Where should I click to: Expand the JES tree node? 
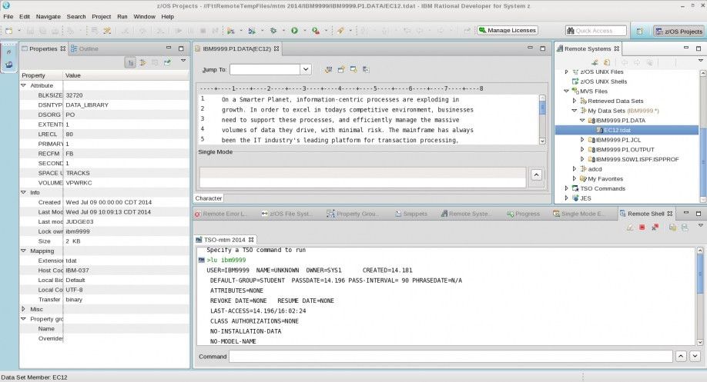click(x=566, y=198)
